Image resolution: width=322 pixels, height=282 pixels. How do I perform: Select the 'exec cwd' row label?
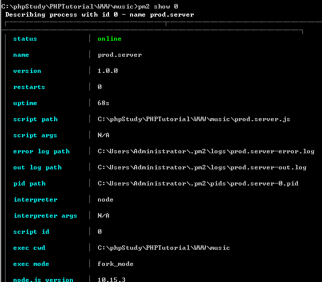pos(29,248)
